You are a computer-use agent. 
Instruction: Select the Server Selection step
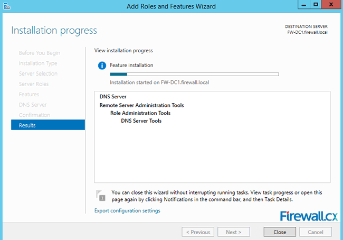38,73
